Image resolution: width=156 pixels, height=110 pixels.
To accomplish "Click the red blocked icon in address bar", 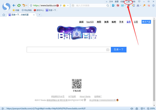I will tap(57, 5).
